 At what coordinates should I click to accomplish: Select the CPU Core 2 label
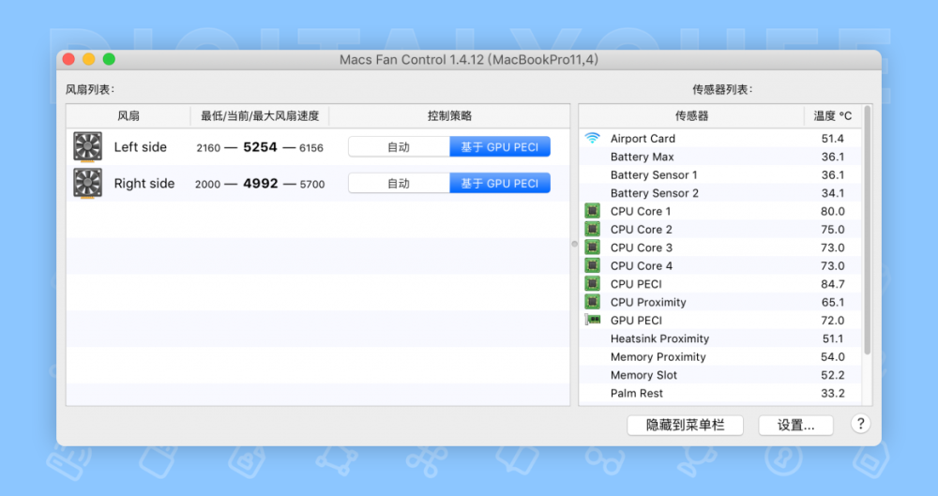pos(641,229)
